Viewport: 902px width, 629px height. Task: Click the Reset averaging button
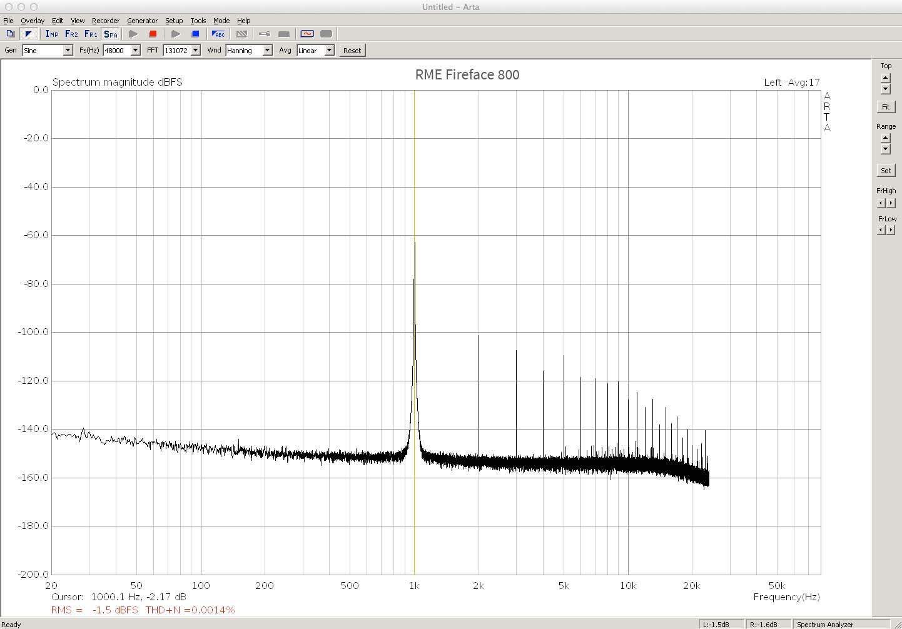tap(352, 51)
